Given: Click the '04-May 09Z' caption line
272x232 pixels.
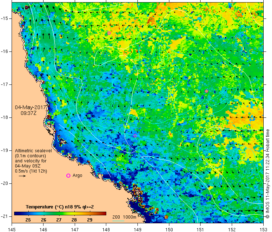Looking at the screenshot, I should tap(28, 166).
